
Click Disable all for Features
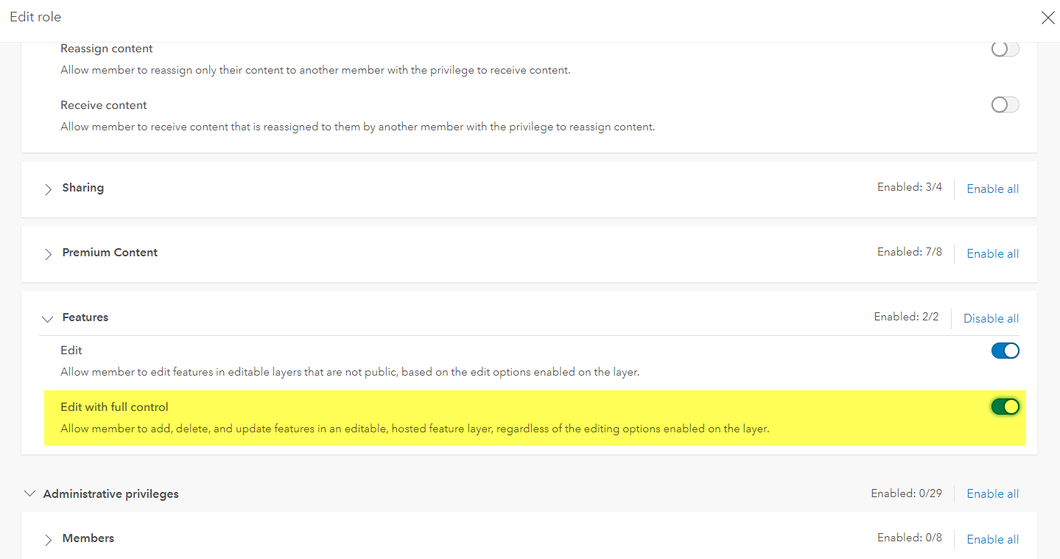tap(991, 319)
